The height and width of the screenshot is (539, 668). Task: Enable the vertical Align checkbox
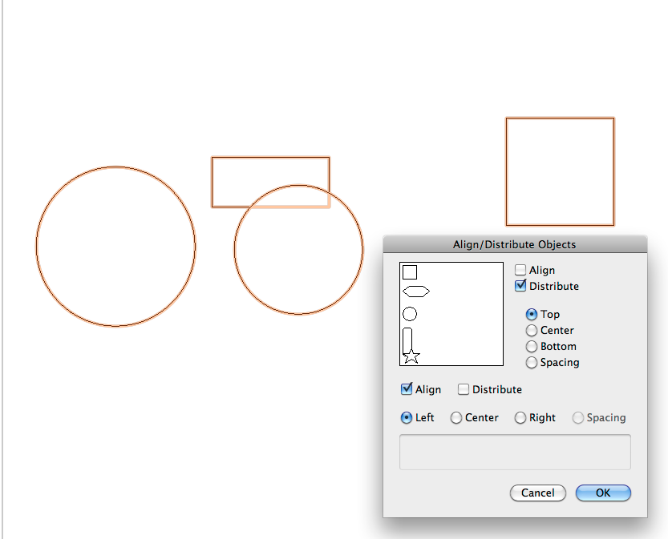520,270
